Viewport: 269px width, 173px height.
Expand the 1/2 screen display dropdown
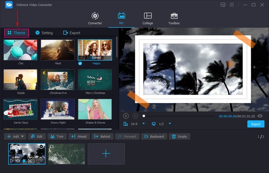coord(170,124)
